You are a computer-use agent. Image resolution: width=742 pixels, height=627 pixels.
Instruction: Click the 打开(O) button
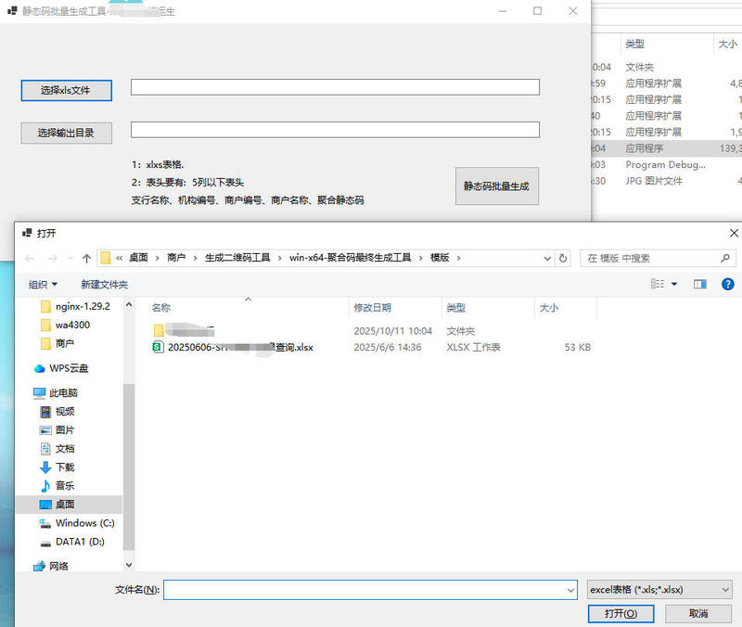click(620, 614)
